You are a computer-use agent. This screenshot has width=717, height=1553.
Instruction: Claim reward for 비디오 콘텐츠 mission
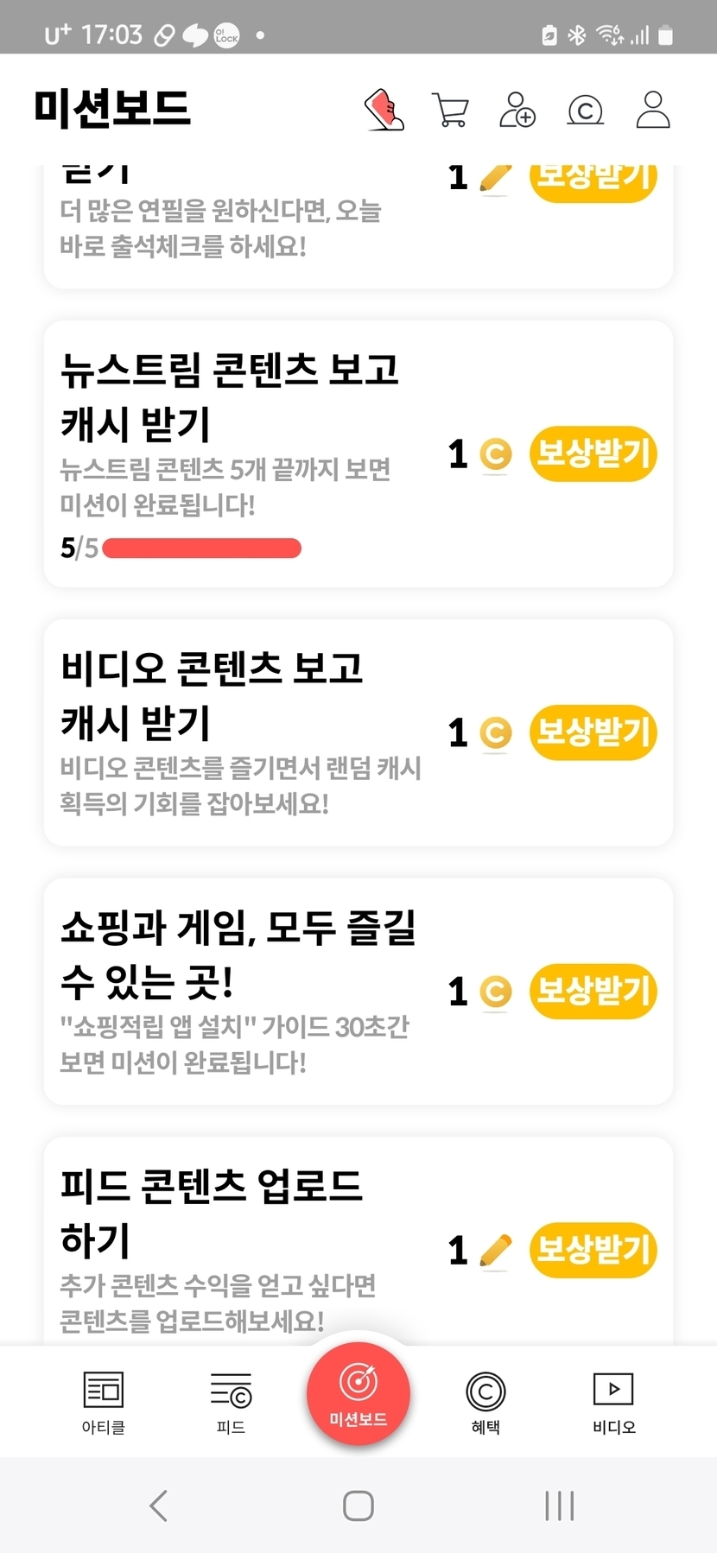click(593, 732)
